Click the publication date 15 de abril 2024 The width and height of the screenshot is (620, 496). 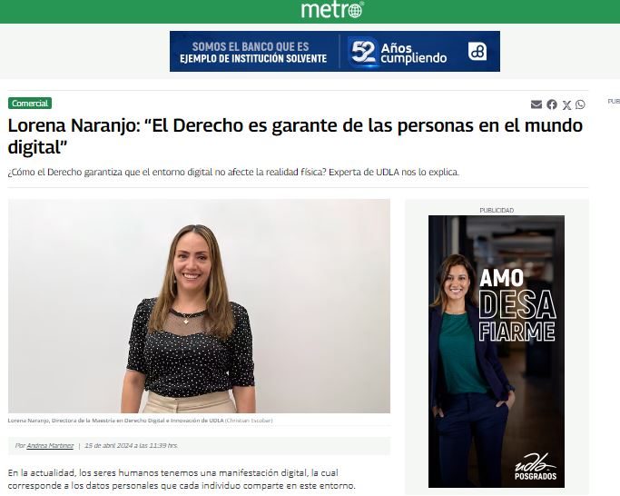pyautogui.click(x=132, y=446)
